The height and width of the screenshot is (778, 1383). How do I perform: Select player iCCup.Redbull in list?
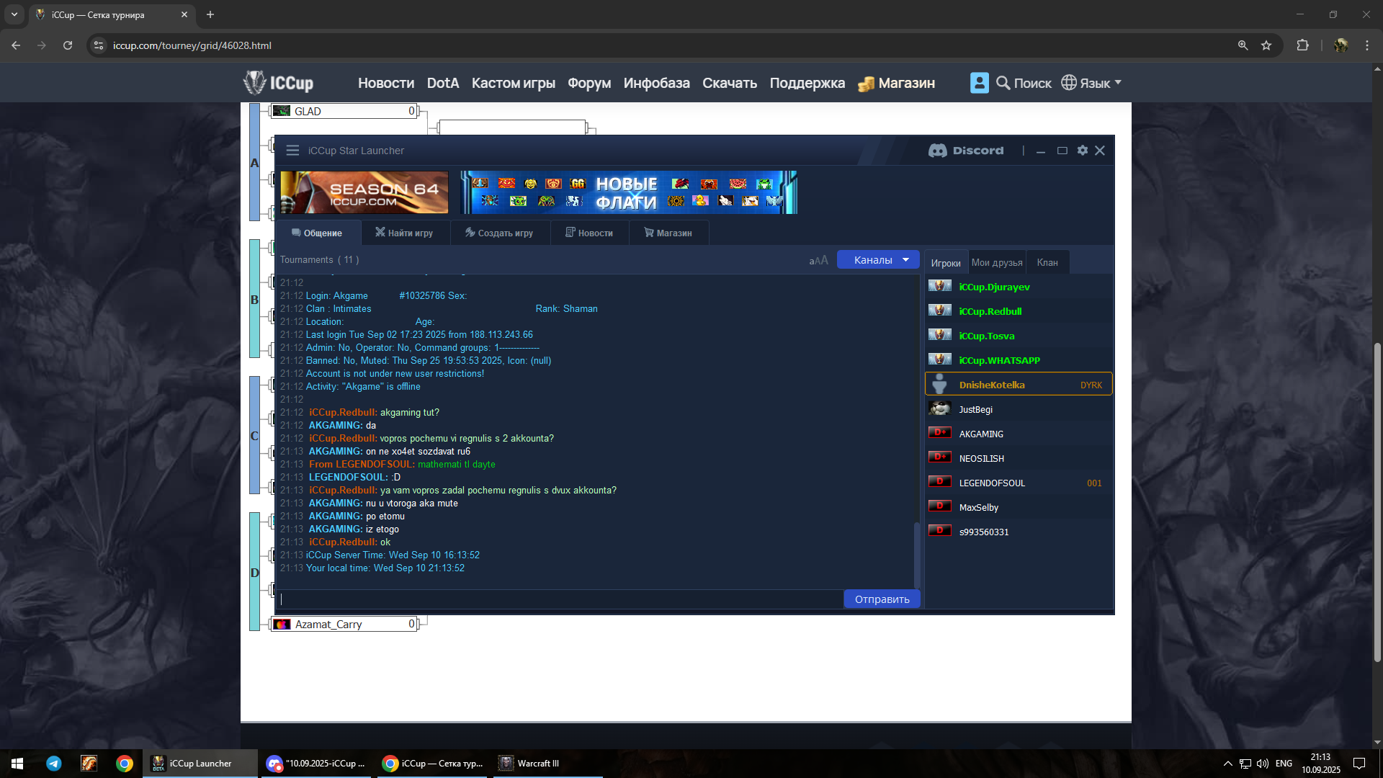click(x=1019, y=311)
